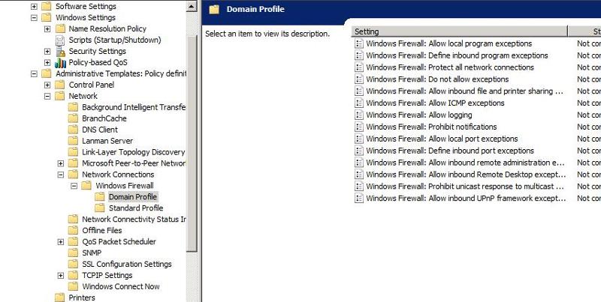Viewport: 601px width, 302px height.
Task: Open the Background Intelligent Transfer folder
Action: [x=134, y=107]
